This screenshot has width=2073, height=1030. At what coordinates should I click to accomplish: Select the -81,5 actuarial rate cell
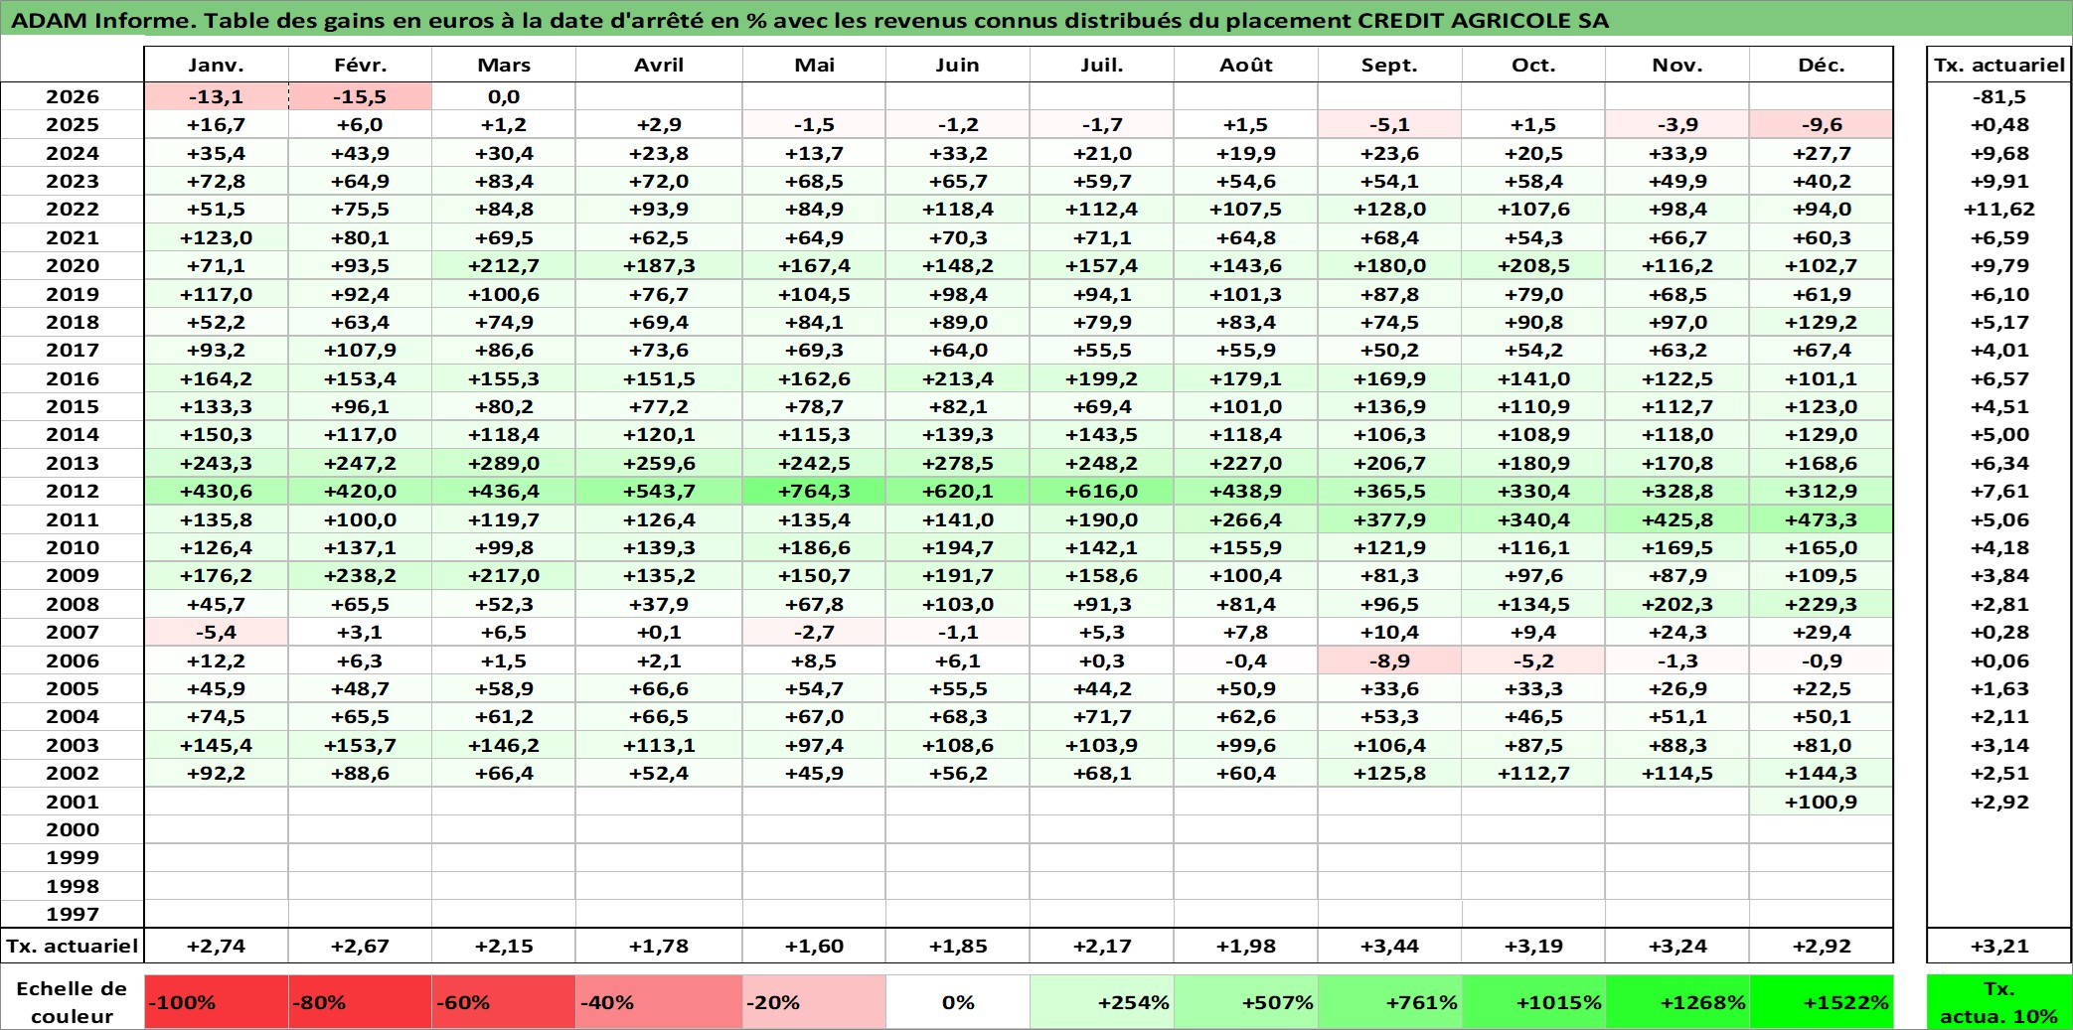click(x=1999, y=96)
